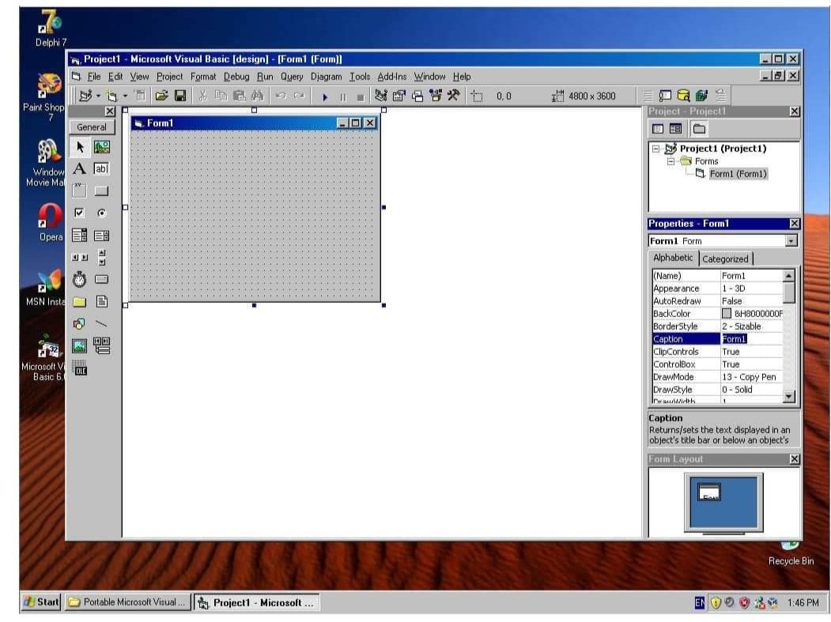The height and width of the screenshot is (622, 831).
Task: Switch to Alphabetic properties tab
Action: pos(673,258)
